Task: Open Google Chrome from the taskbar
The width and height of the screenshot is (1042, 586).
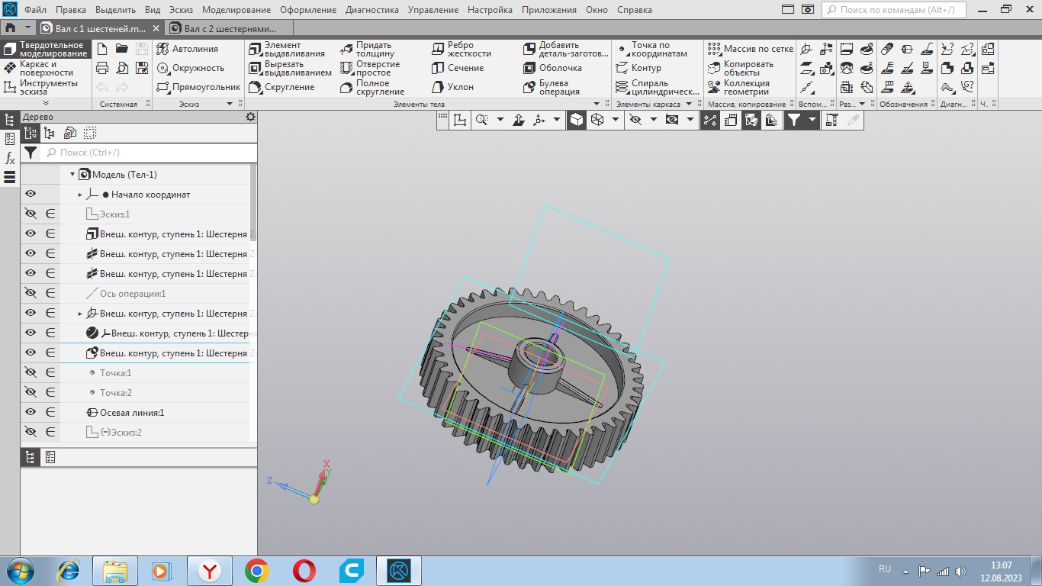Action: [256, 571]
